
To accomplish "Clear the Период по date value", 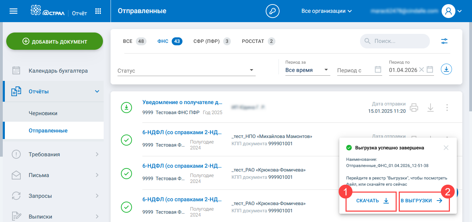I will click(421, 70).
